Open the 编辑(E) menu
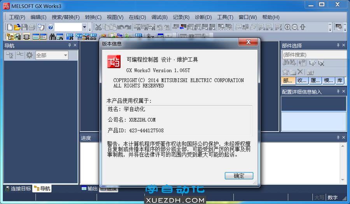Image resolution: width=350 pixels, height=204 pixels. coord(38,17)
